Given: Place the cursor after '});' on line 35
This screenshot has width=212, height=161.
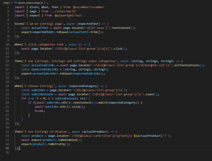Looking at the screenshot, I should [20, 148].
